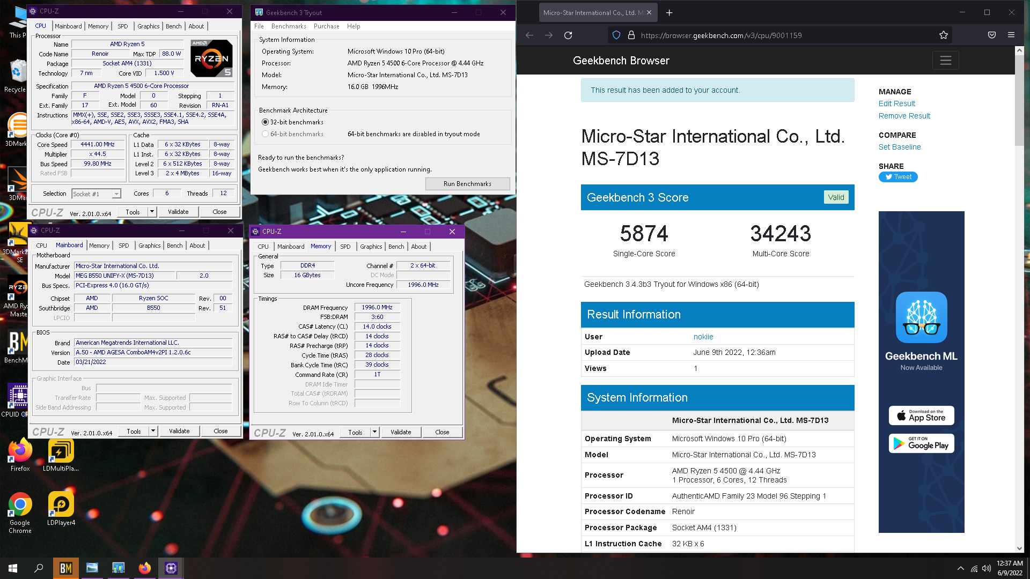The image size is (1030, 579).
Task: Open Mainboard tab in top CPU-Z window
Action: 68,26
